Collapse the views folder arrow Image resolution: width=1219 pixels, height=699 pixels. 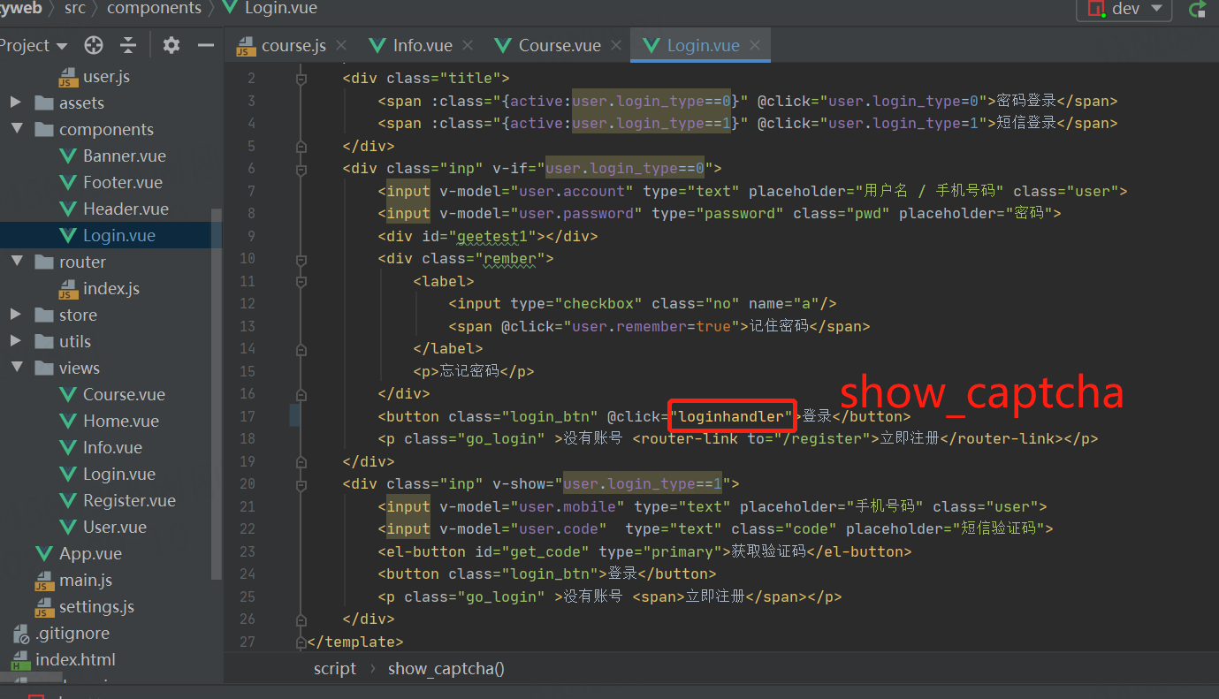tap(16, 368)
